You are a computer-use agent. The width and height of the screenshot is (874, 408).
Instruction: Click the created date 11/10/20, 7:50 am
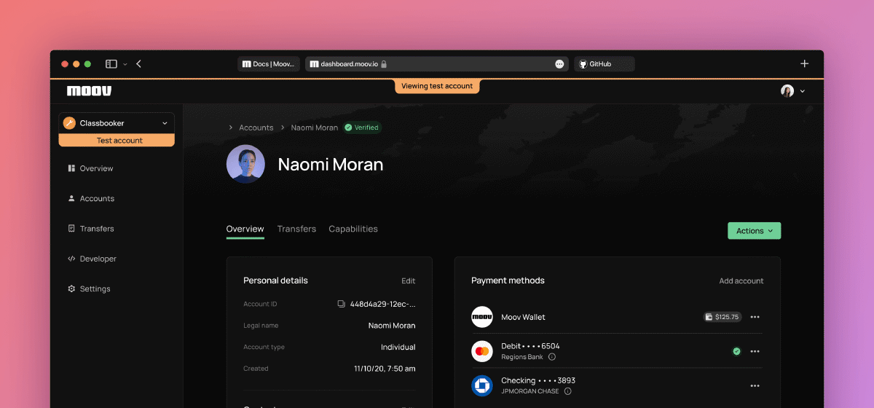[x=385, y=369]
